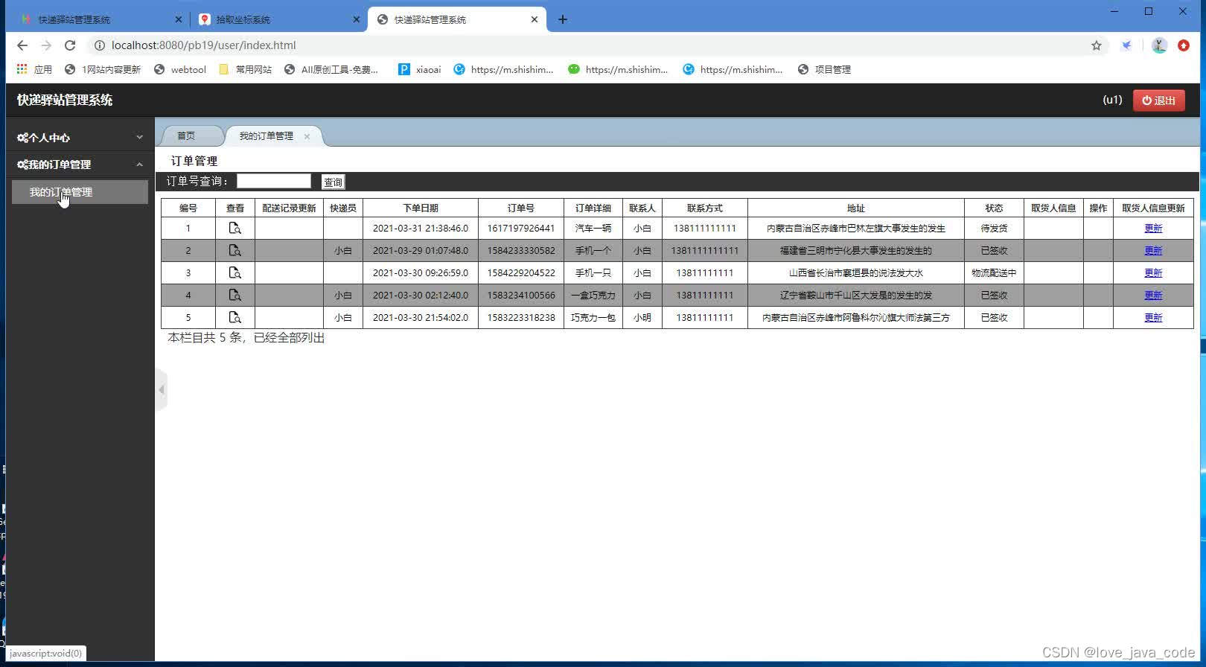Open the 常用网站 bookmark folder
The height and width of the screenshot is (667, 1206).
pos(245,69)
